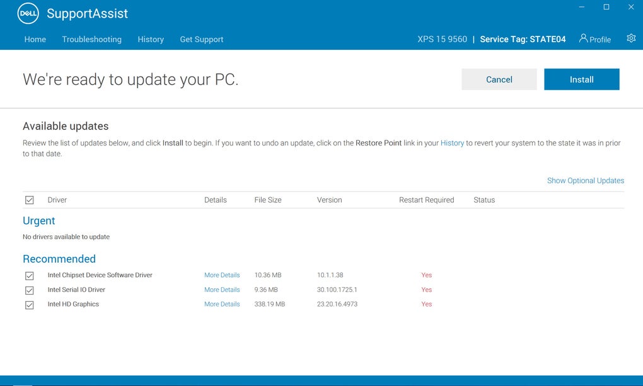The image size is (643, 386).
Task: Uncheck Intel Serial IO Driver checkbox
Action: (x=30, y=290)
